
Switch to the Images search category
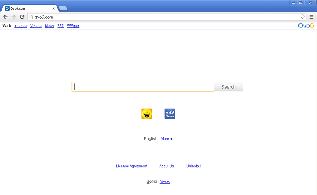[20, 26]
